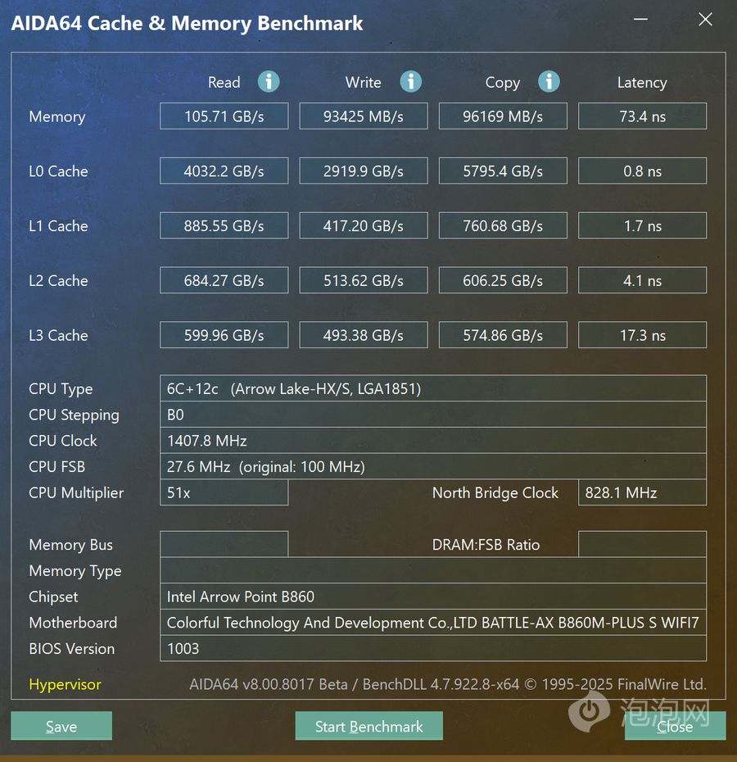The width and height of the screenshot is (737, 762).
Task: Click Motherboard field BATTLE-AX B860M-PLUS
Action: click(433, 623)
